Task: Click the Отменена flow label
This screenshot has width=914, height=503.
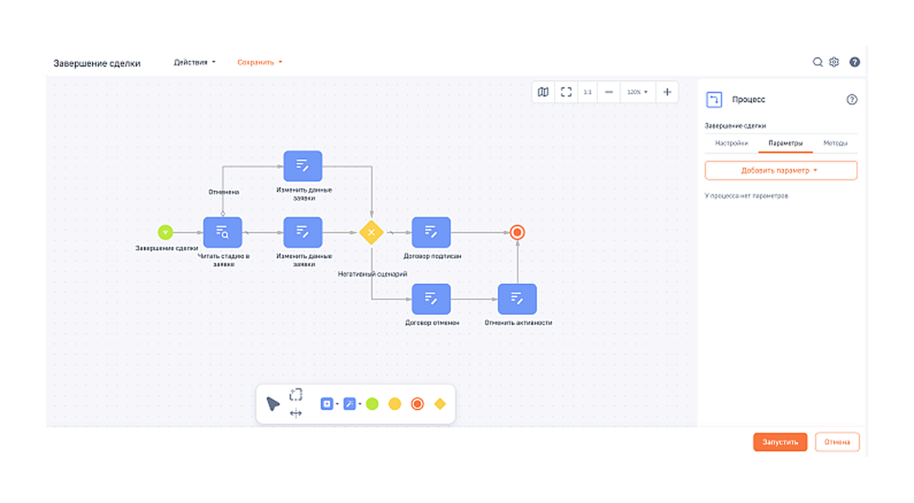Action: [224, 192]
